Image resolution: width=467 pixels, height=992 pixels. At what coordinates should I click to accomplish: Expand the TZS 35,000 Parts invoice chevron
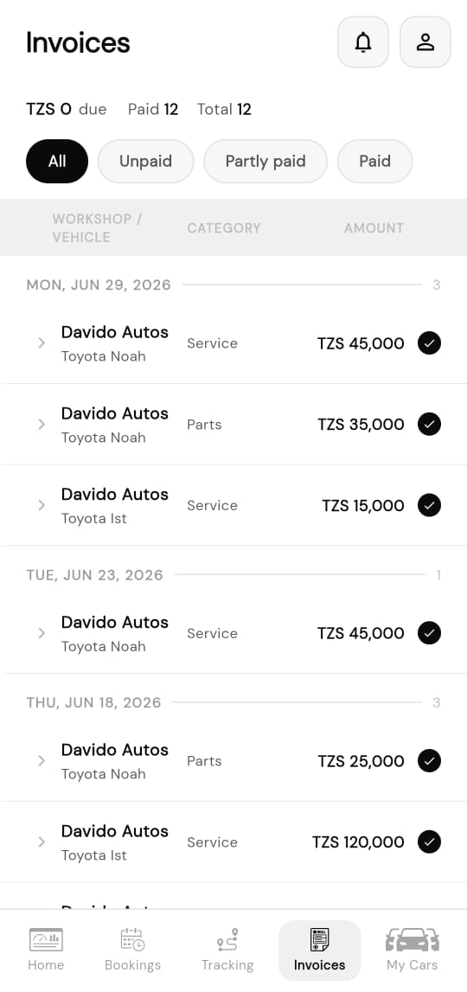tap(42, 424)
